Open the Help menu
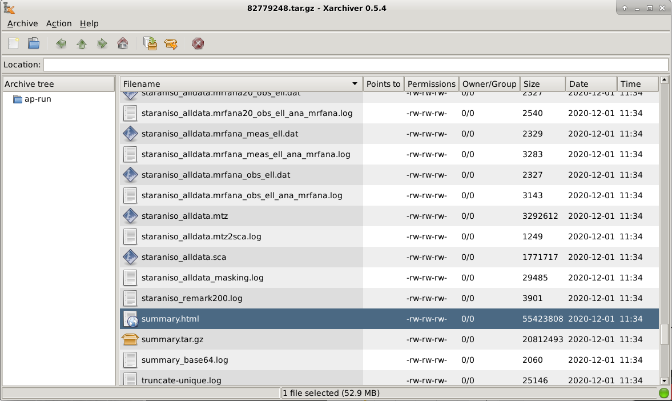The height and width of the screenshot is (401, 672). tap(89, 23)
